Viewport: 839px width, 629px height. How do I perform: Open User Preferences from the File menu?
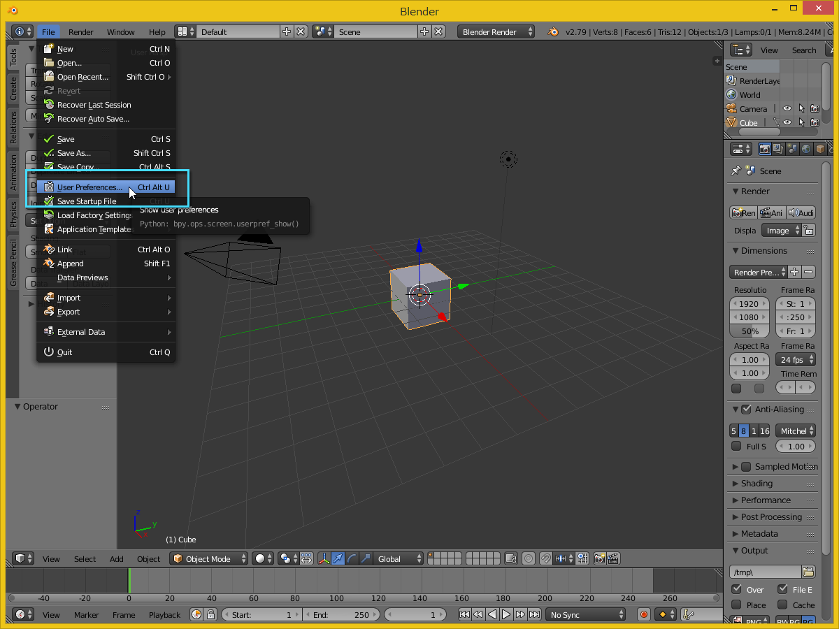click(106, 187)
